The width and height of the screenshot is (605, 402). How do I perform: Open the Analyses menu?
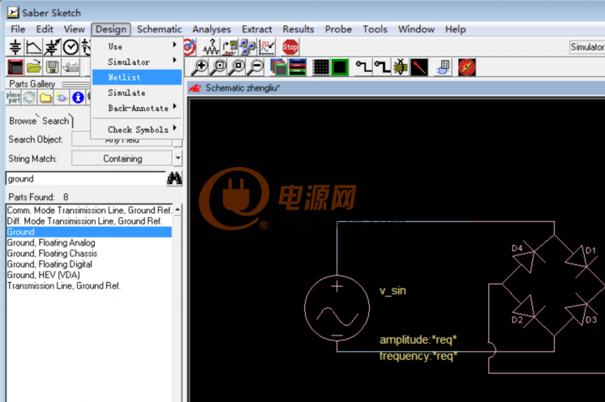212,29
